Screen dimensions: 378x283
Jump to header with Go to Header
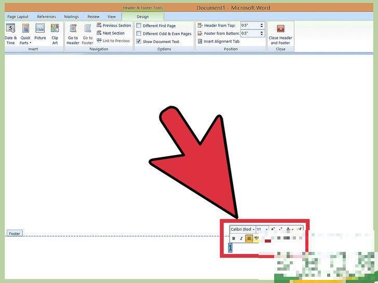coord(73,34)
